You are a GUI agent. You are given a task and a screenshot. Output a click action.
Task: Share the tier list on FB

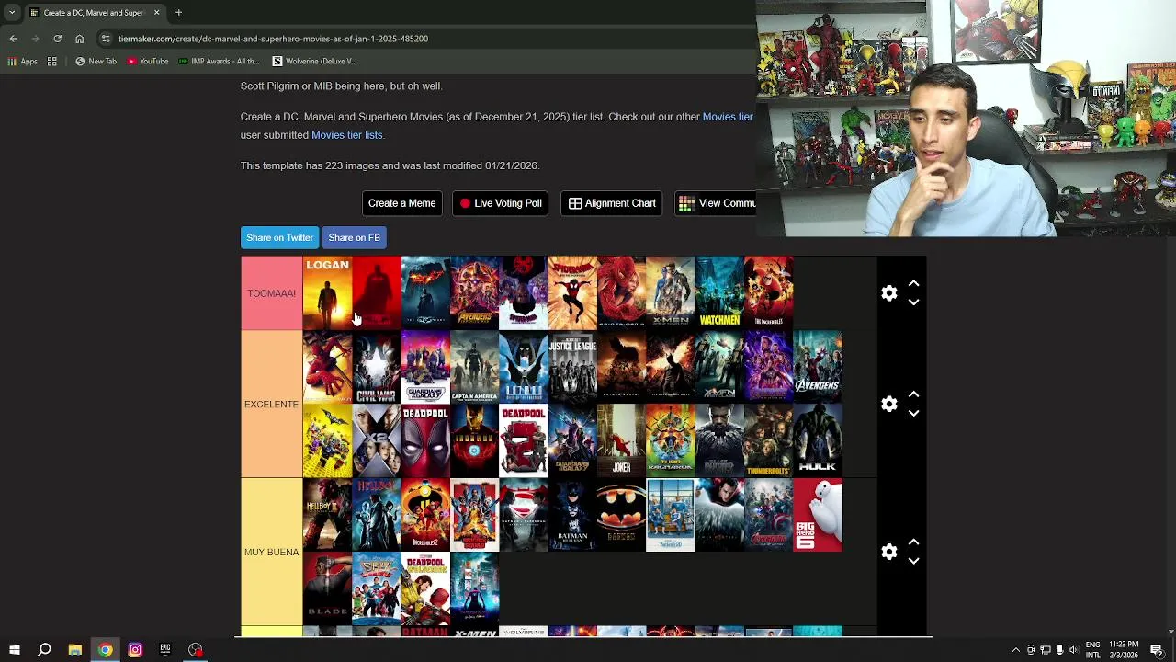click(x=354, y=237)
